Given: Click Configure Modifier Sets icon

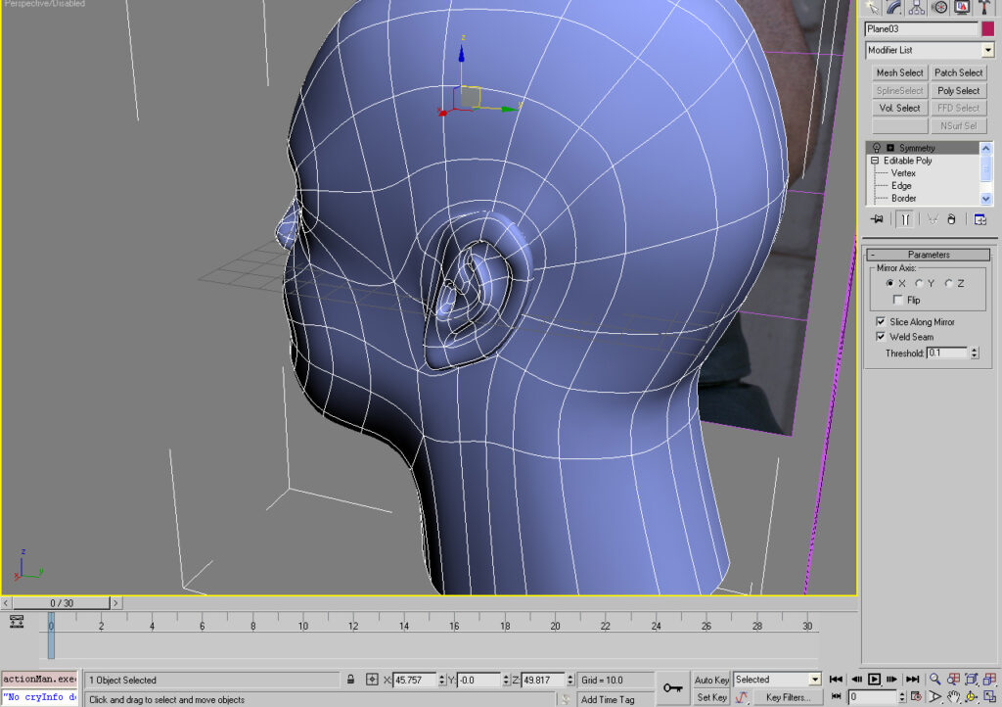Looking at the screenshot, I should click(x=979, y=219).
